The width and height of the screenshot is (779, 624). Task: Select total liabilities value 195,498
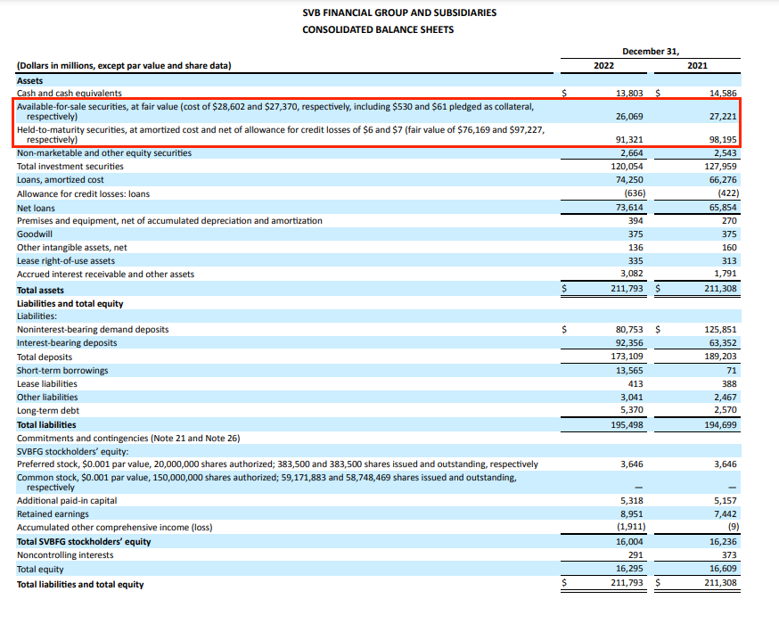click(627, 425)
